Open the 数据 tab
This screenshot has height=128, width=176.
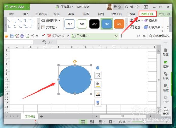[x=71, y=14]
